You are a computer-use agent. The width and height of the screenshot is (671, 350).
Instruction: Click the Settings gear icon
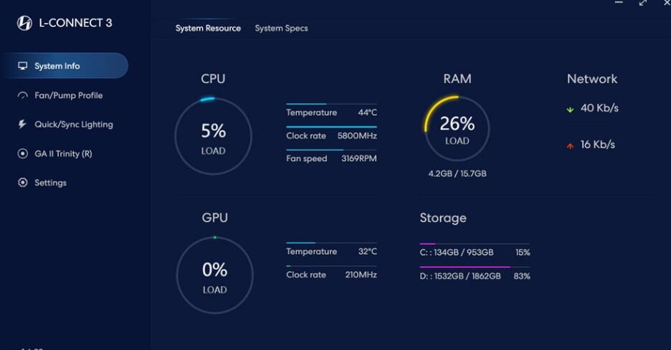(22, 183)
